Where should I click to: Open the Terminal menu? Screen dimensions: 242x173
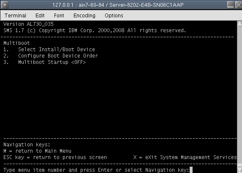click(15, 16)
